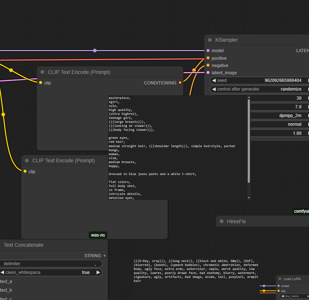The image size is (309, 300).
Task: Select previous control after generate option
Action: (214, 89)
